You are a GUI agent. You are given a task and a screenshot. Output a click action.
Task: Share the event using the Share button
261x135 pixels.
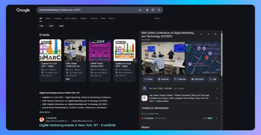pos(148,79)
